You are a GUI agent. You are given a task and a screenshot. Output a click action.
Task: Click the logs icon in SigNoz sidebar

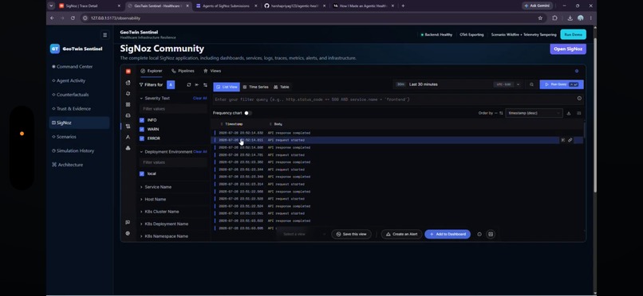coord(128,127)
